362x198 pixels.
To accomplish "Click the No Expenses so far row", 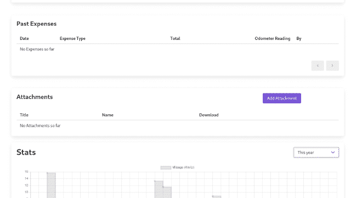I will [177, 49].
